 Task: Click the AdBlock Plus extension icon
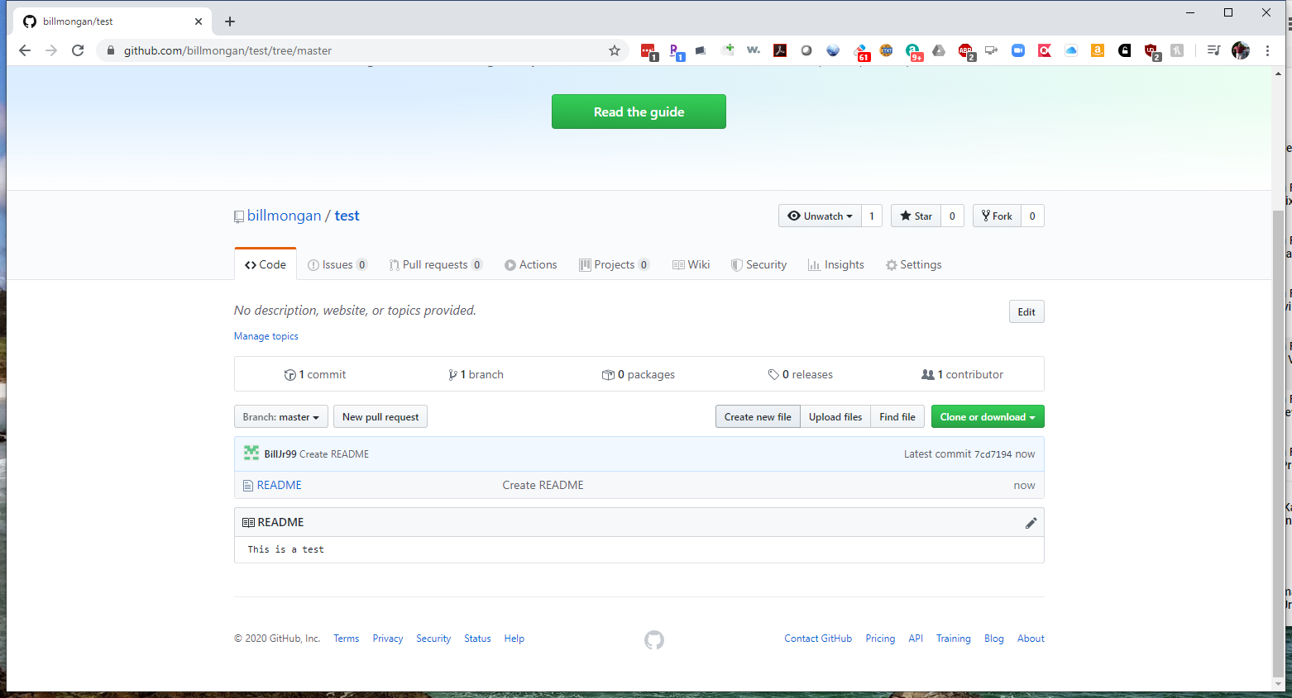coord(965,50)
